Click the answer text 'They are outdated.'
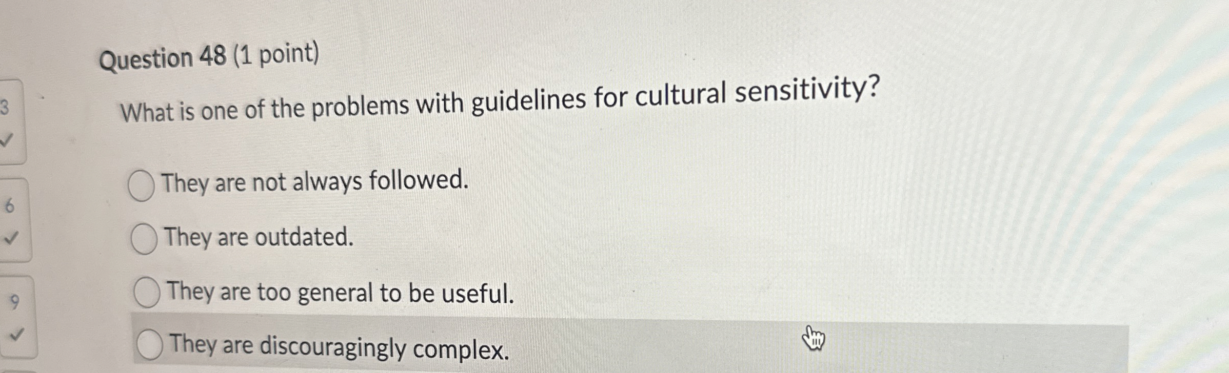 click(x=256, y=237)
